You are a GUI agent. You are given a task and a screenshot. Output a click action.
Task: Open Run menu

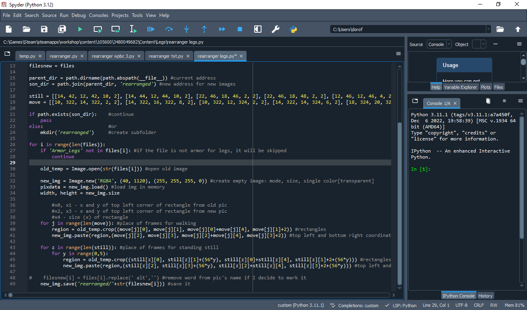pyautogui.click(x=64, y=15)
